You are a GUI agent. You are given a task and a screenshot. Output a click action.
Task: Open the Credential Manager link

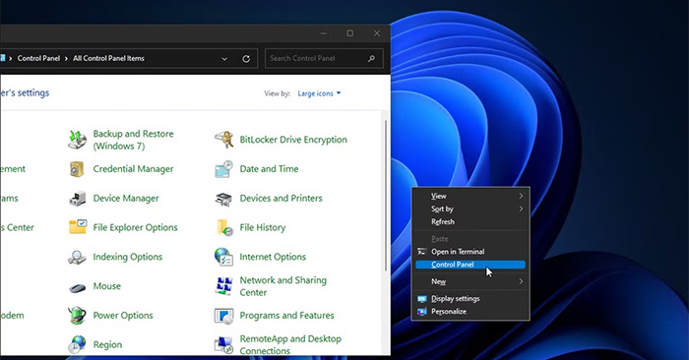[133, 169]
